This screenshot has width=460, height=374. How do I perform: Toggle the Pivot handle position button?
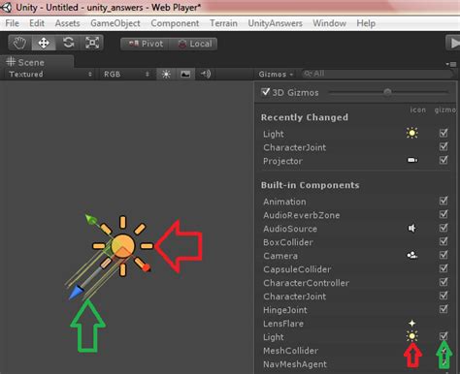[x=145, y=44]
